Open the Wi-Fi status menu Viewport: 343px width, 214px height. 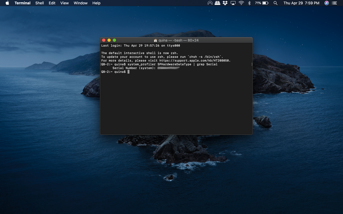tap(241, 3)
